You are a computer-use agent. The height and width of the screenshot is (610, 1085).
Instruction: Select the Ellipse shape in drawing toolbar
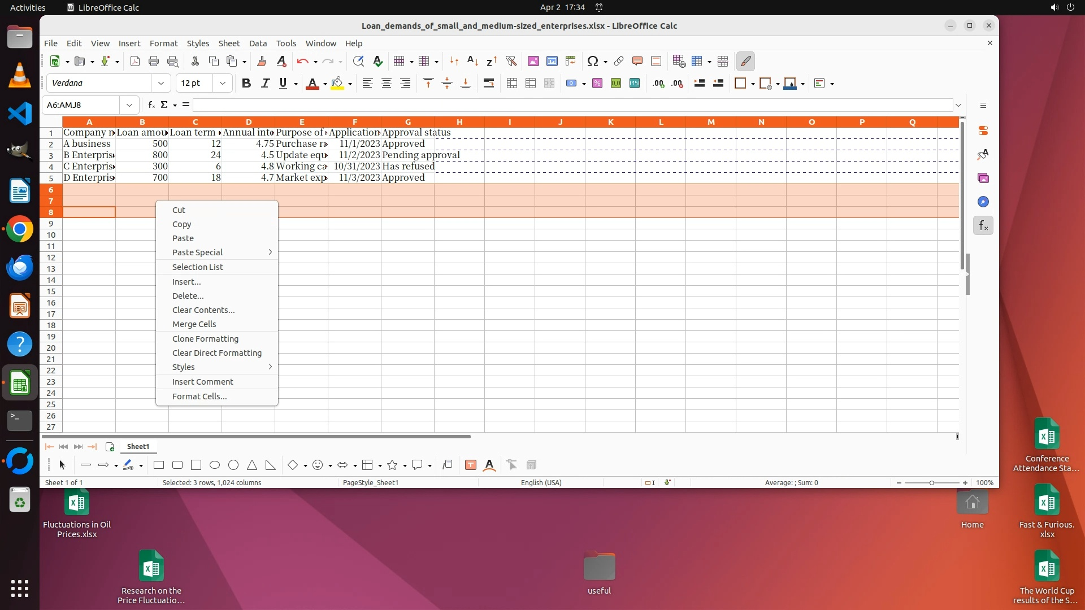coord(215,465)
